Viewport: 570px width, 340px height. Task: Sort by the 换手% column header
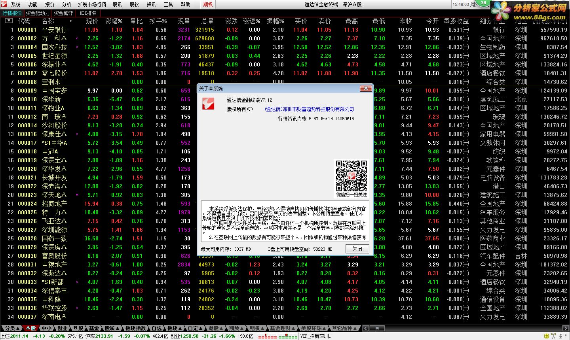click(158, 21)
